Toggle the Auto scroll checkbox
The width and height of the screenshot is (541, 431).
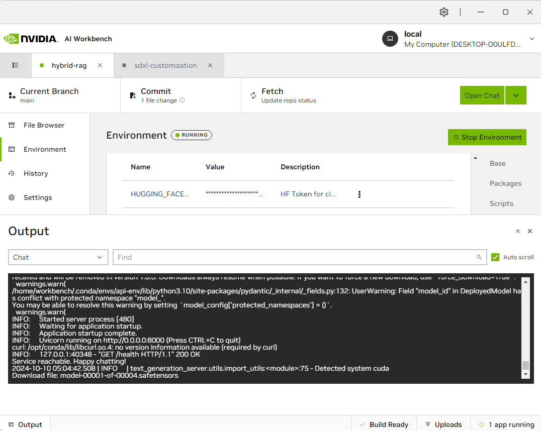click(x=495, y=257)
